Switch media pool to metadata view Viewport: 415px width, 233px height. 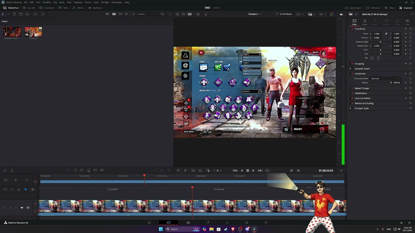(x=108, y=14)
